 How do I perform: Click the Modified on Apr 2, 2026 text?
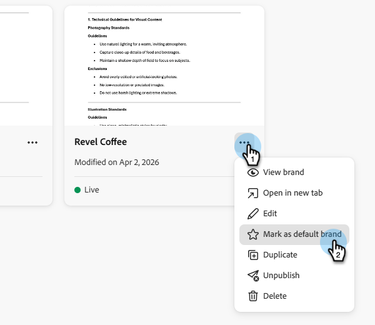(117, 162)
